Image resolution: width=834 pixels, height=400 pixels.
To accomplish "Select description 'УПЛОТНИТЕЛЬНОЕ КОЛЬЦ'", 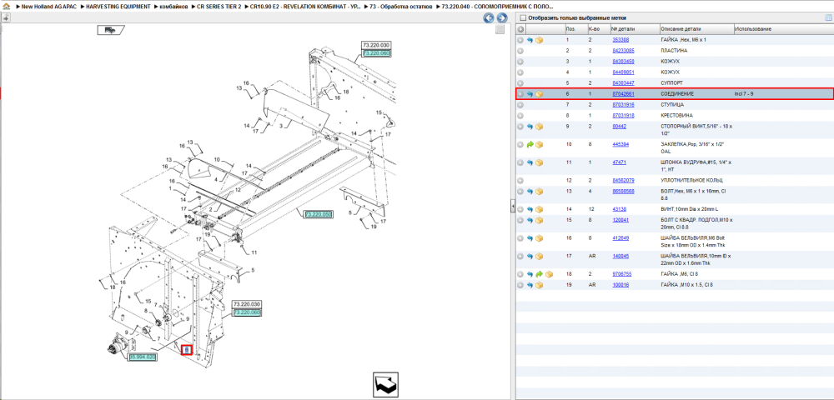I will 691,181.
